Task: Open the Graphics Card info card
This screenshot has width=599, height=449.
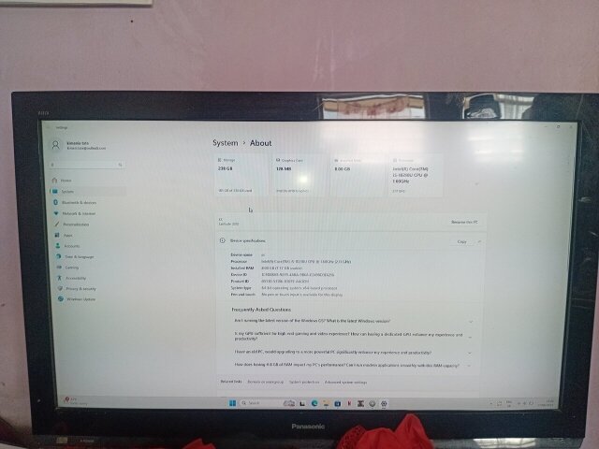Action: pyautogui.click(x=299, y=175)
